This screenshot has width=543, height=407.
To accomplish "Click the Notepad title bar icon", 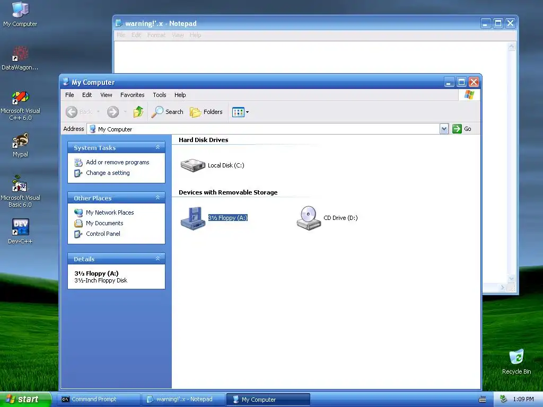I will [119, 23].
